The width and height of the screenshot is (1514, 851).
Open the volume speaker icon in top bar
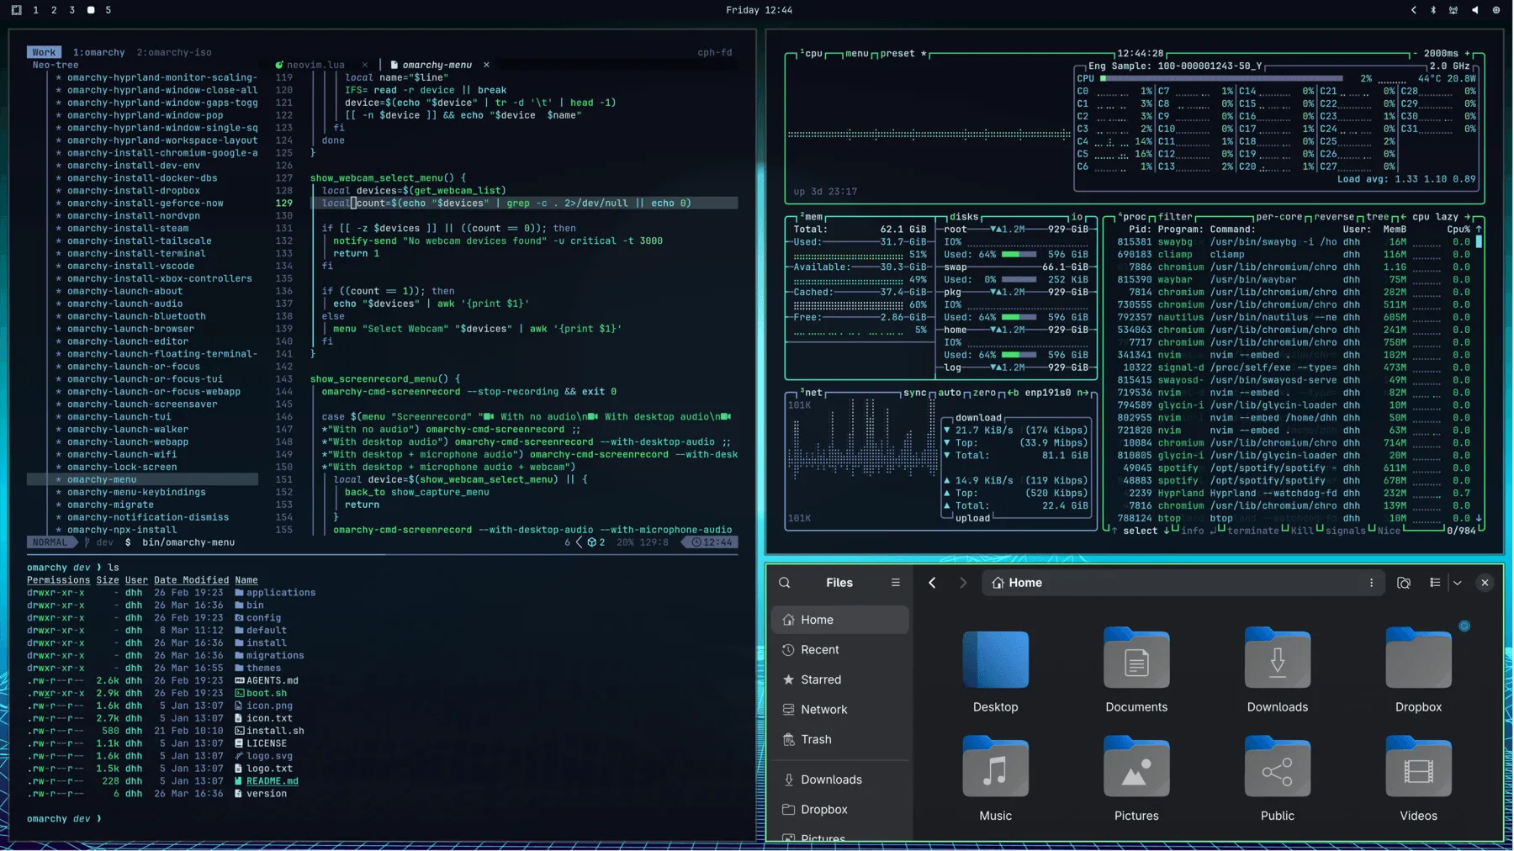[x=1474, y=10]
